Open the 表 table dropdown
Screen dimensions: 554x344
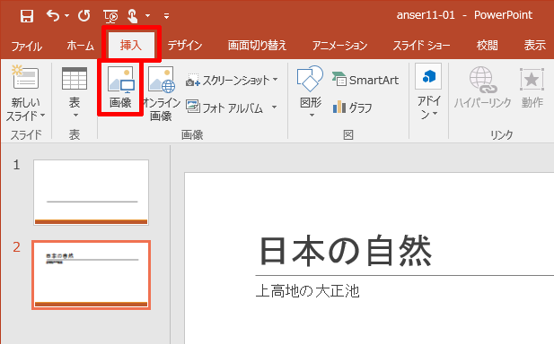(75, 92)
